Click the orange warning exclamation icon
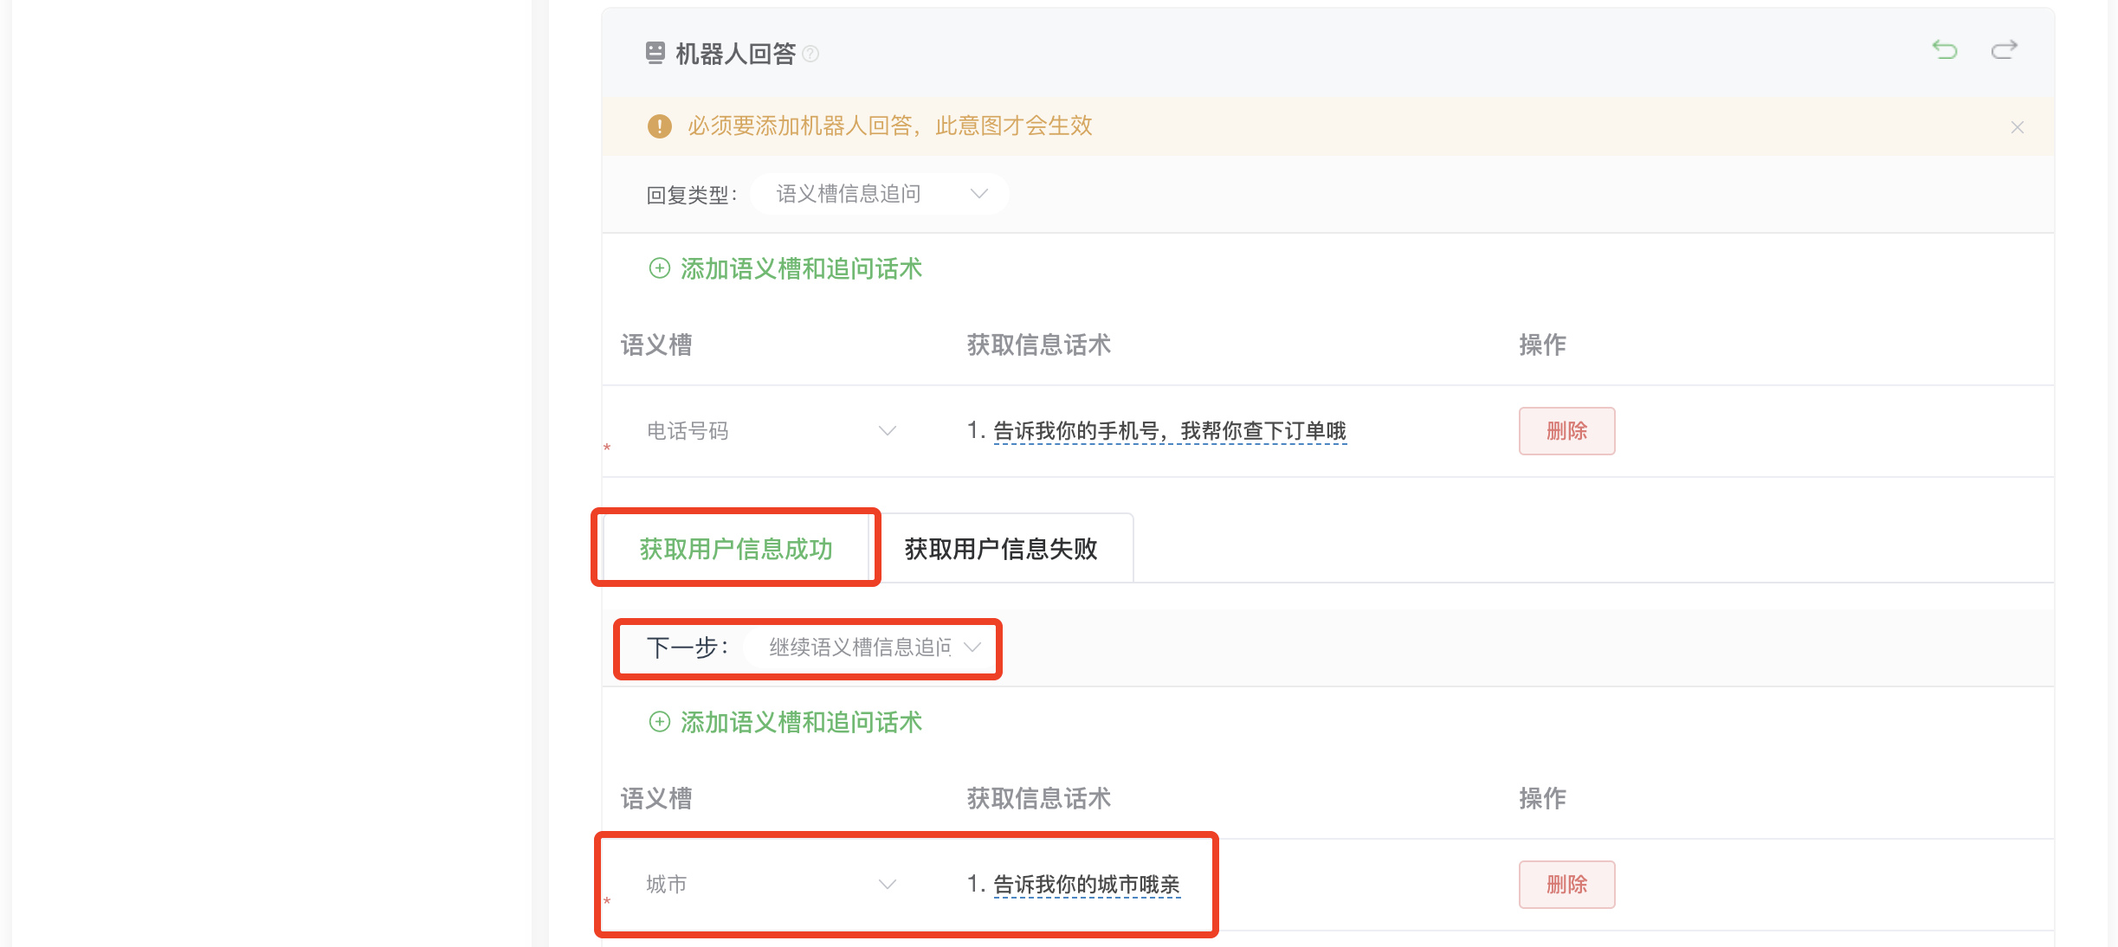Viewport: 2118px width, 947px height. coord(659,126)
